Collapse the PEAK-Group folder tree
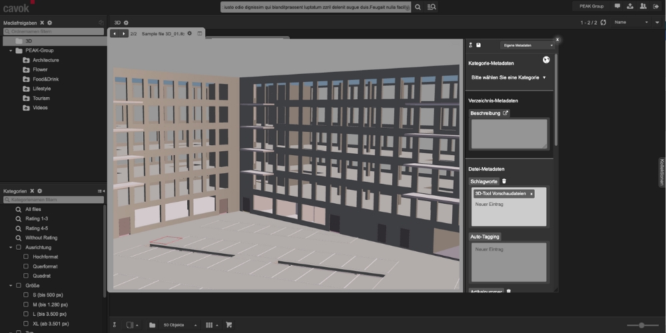The height and width of the screenshot is (333, 666). click(11, 51)
